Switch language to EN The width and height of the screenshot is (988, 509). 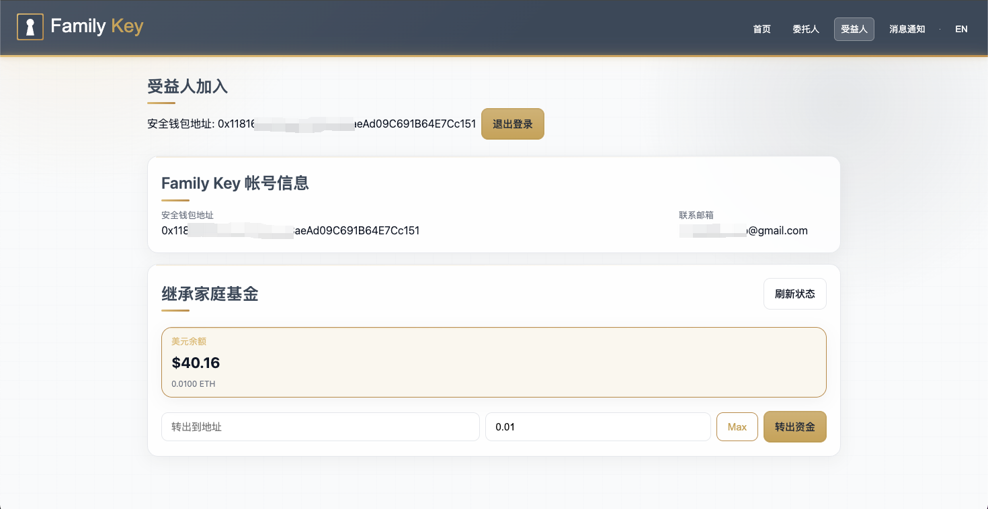point(961,29)
